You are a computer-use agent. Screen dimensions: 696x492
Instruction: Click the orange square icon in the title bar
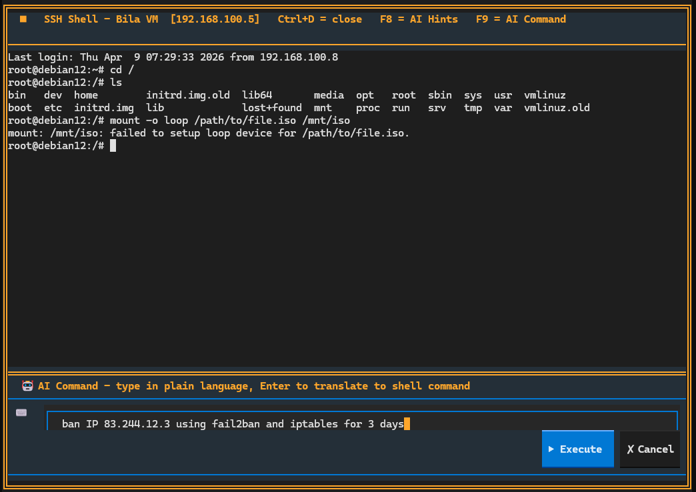(23, 19)
